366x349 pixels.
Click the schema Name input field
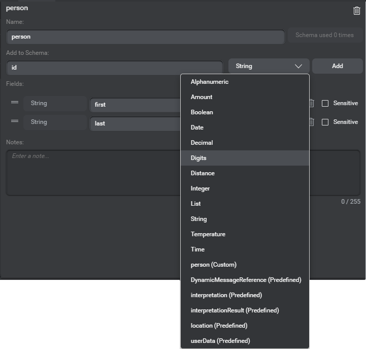pyautogui.click(x=145, y=37)
